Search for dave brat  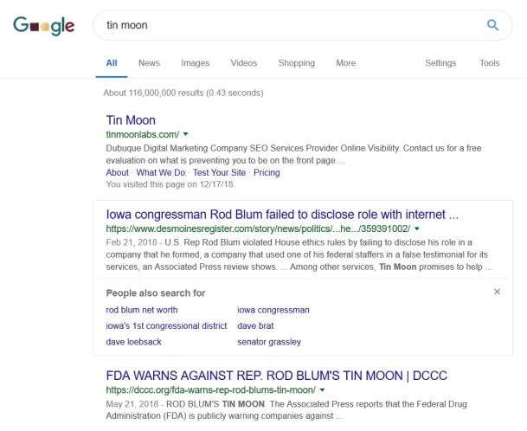tap(255, 325)
